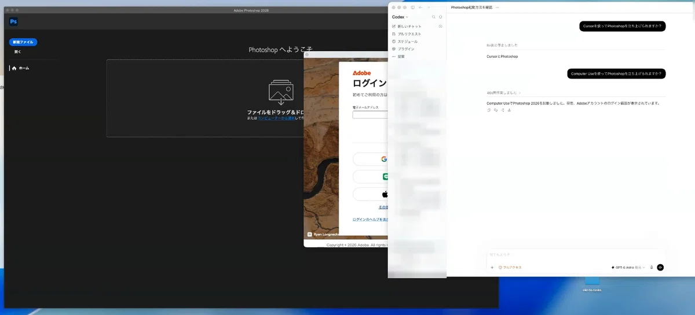Click the CursorとPhotoshop reply text
Image resolution: width=695 pixels, height=315 pixels.
[502, 57]
